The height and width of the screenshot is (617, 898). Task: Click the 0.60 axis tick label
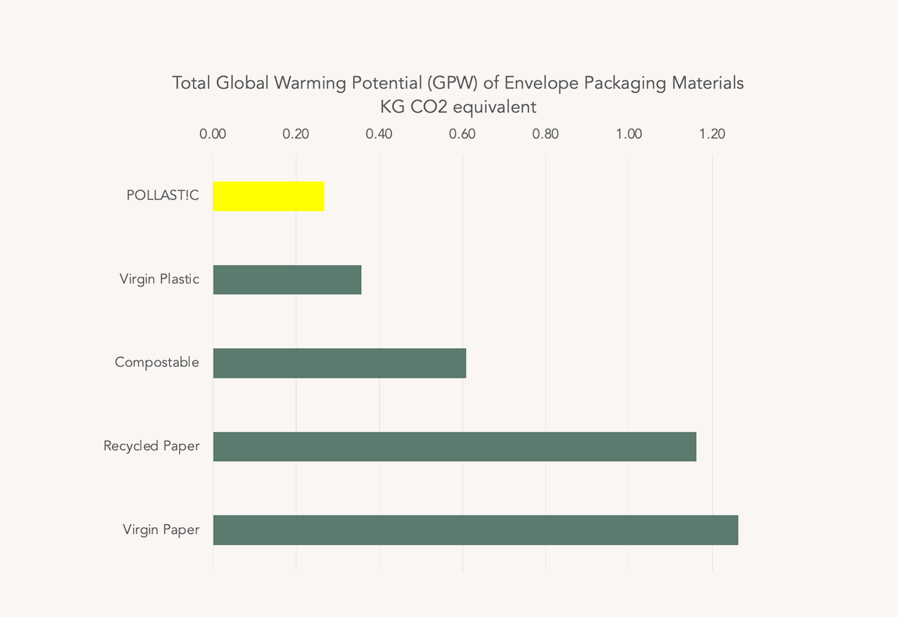pos(462,134)
